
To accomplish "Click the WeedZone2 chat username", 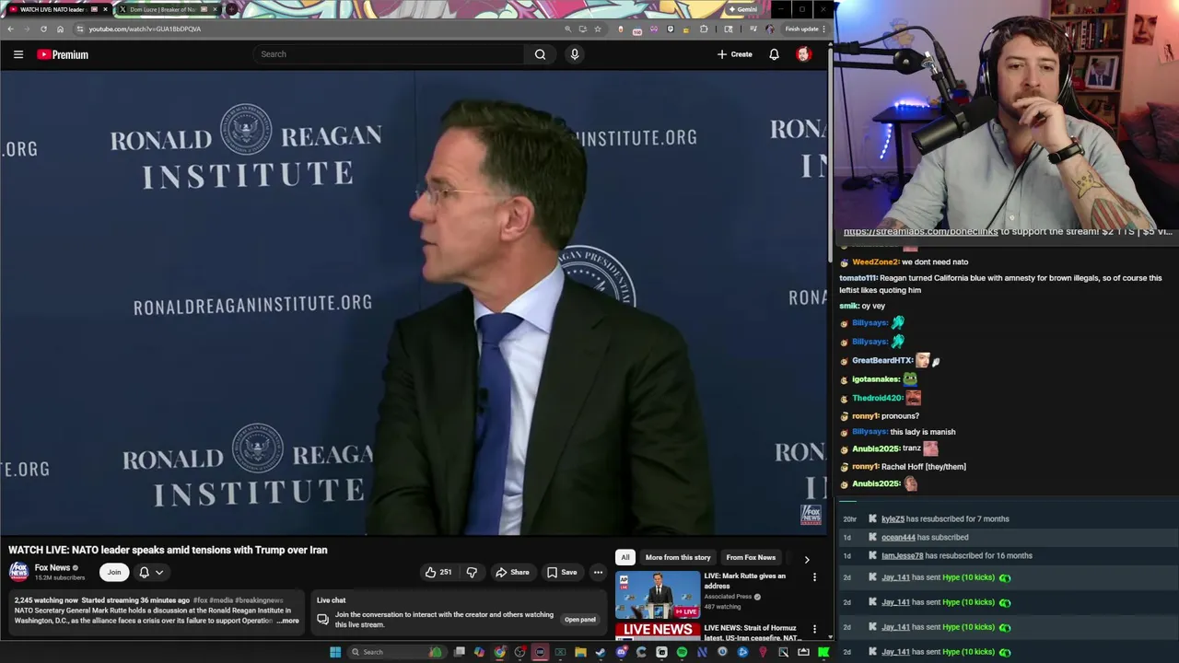I will coord(875,262).
